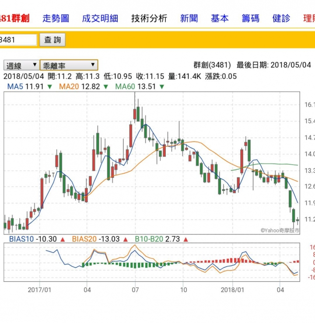The image size is (315, 323).
Task: Click the 開:11.2 opening price text
Action: click(59, 76)
